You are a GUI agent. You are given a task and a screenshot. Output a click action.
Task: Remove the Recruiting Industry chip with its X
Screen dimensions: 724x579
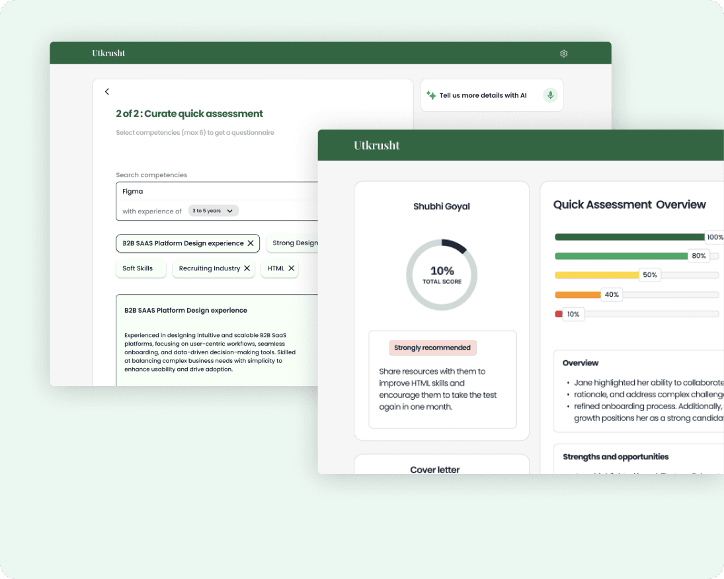point(248,268)
